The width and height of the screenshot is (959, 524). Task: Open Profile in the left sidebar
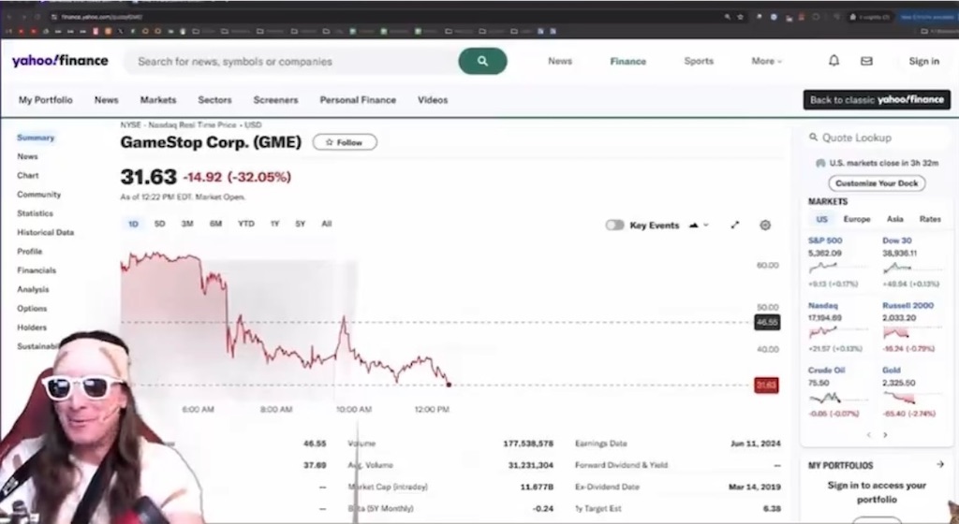(x=29, y=251)
